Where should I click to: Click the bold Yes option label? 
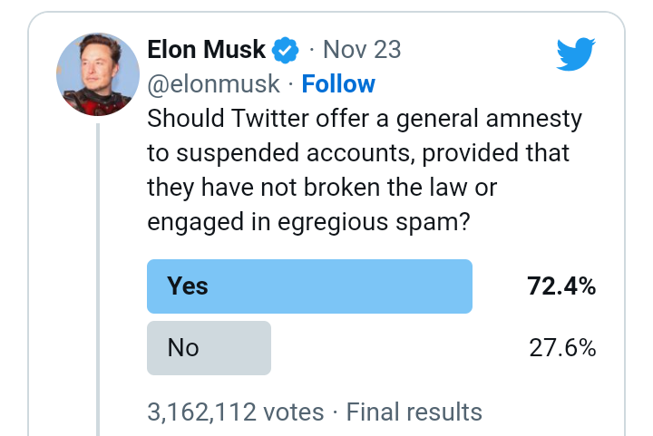tap(188, 286)
